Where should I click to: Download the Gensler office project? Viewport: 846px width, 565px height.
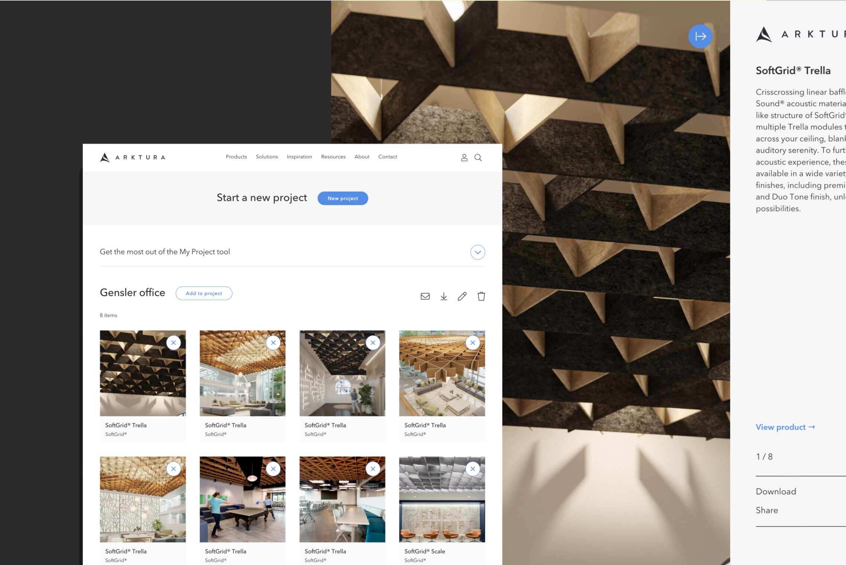tap(443, 296)
